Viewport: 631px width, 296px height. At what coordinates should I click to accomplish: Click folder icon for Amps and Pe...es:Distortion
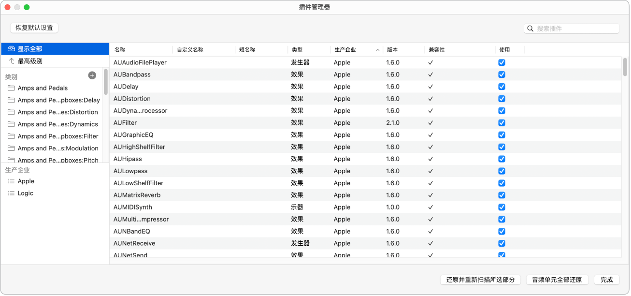pos(11,112)
